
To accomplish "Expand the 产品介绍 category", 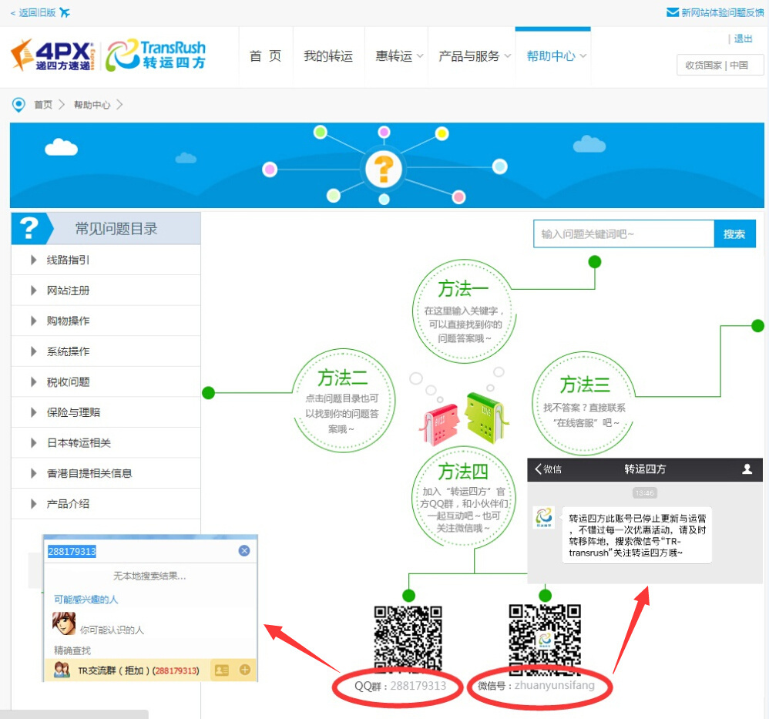I will point(106,503).
